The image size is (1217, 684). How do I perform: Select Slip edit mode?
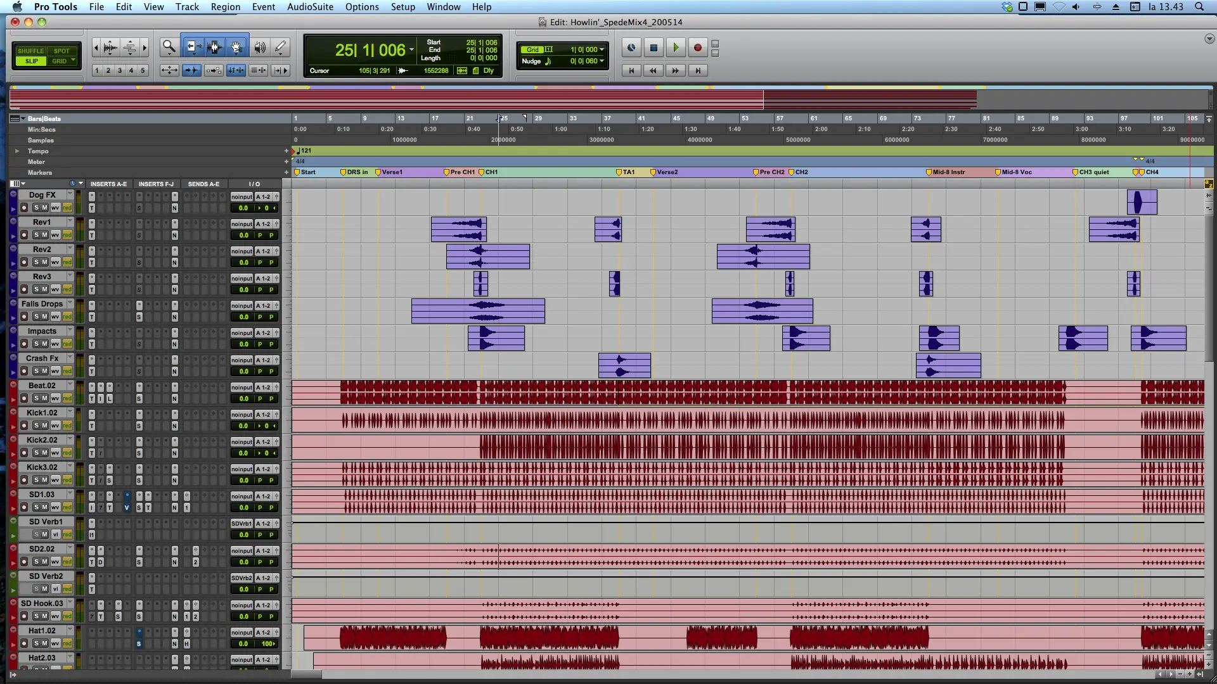point(31,61)
